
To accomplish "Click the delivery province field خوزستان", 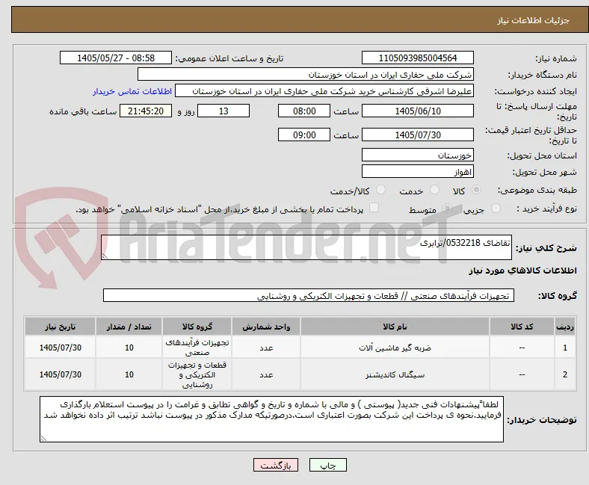I will [418, 155].
